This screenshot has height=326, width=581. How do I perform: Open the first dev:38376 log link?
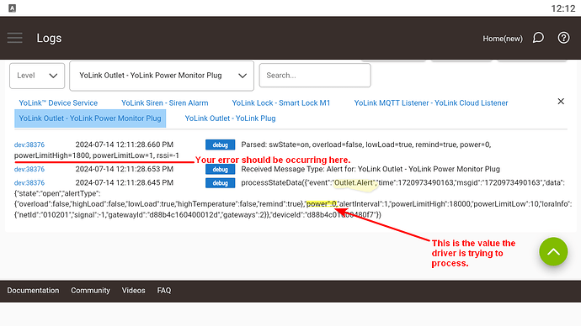click(x=29, y=145)
